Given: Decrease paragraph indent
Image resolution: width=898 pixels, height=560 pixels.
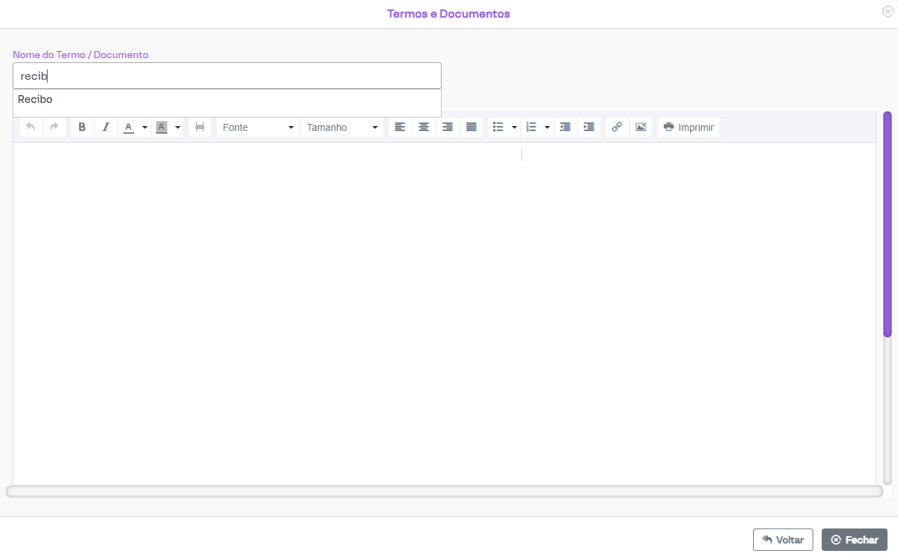Looking at the screenshot, I should click(565, 127).
